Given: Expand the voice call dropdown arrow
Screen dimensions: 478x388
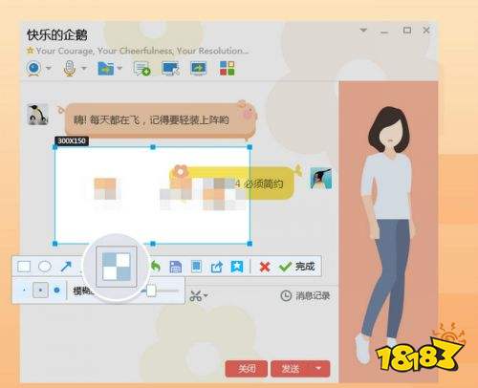Looking at the screenshot, I should tap(84, 68).
